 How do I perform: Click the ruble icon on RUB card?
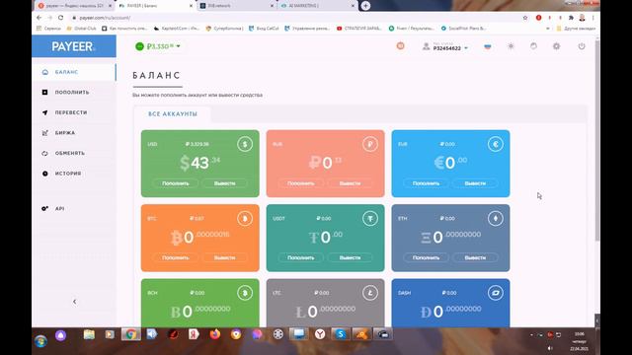[x=370, y=144]
